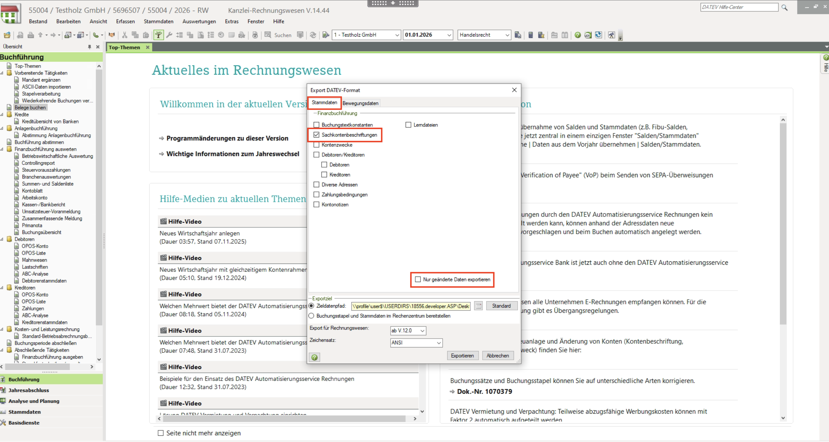The height and width of the screenshot is (442, 829).
Task: Click the undo circular arrow toolbar icon
Action: pyautogui.click(x=221, y=35)
